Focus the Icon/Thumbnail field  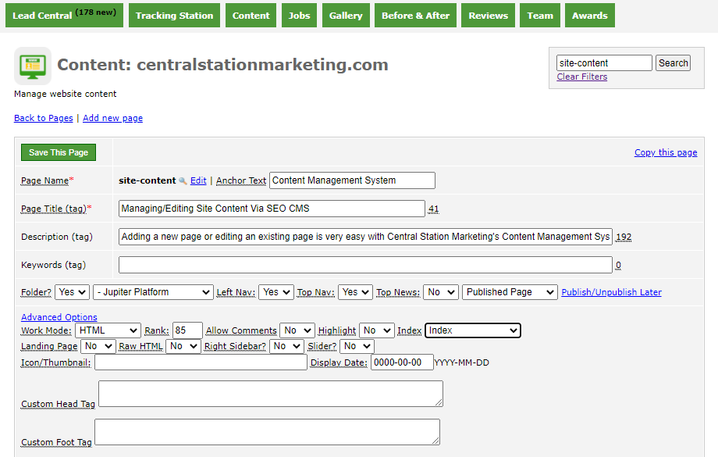(x=201, y=362)
